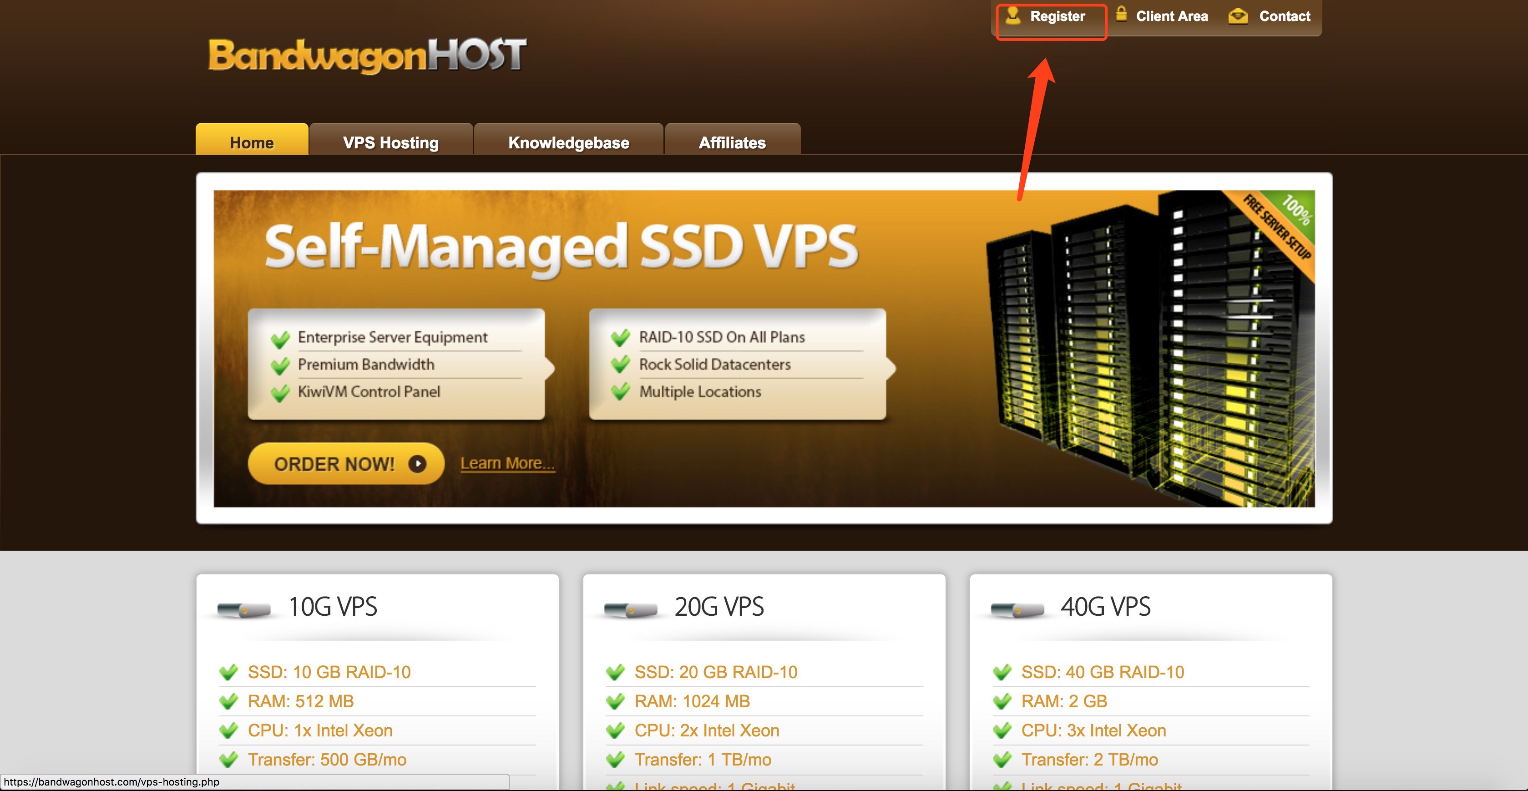Click the 40G VPS plan heading
Screen dimensions: 1528x791
click(1105, 607)
